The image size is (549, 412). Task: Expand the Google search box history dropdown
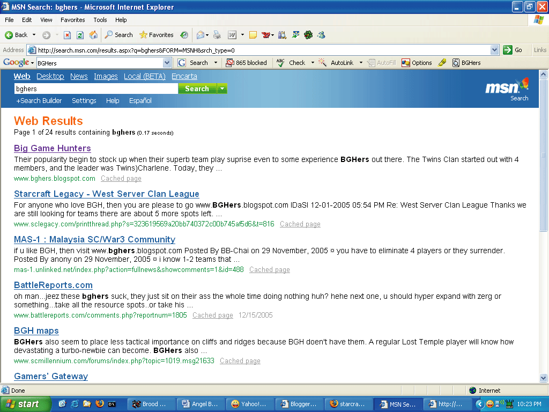tap(167, 63)
